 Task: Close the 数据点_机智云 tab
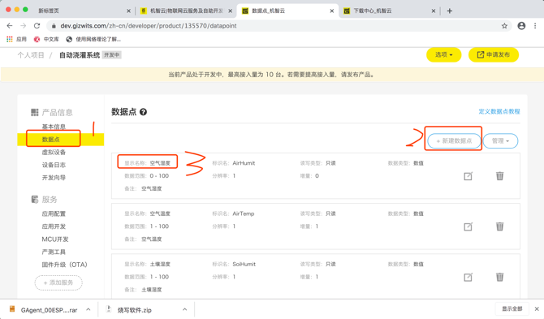331,11
